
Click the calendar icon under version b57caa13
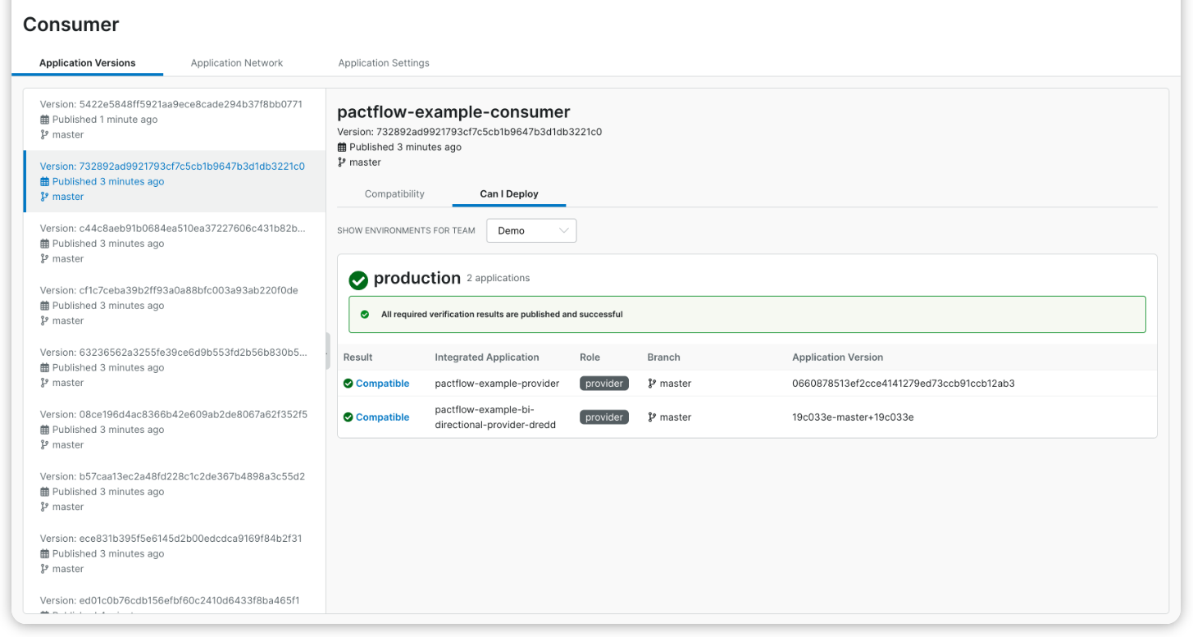point(44,492)
